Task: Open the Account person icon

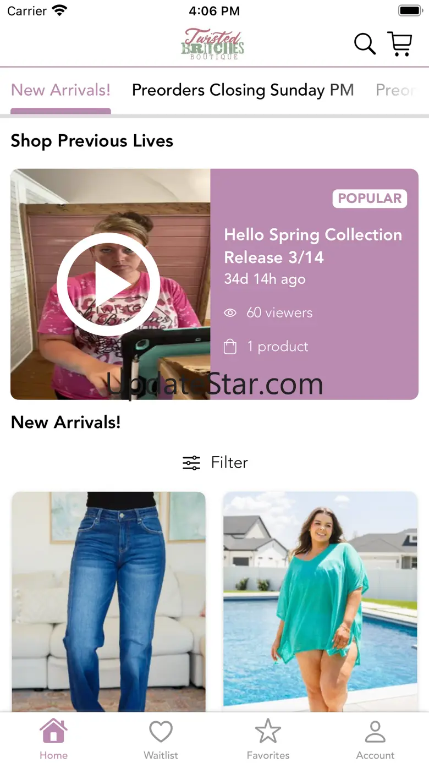Action: (x=375, y=732)
